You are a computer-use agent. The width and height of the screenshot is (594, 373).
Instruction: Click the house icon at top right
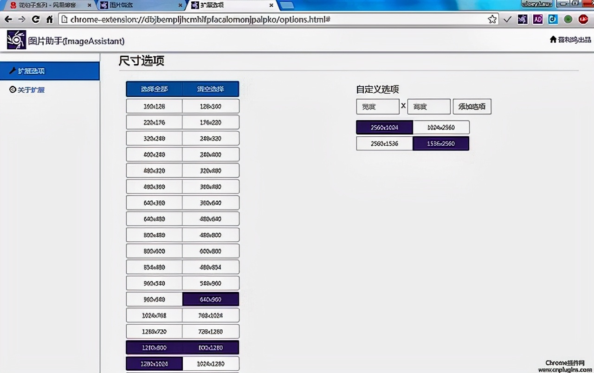553,39
